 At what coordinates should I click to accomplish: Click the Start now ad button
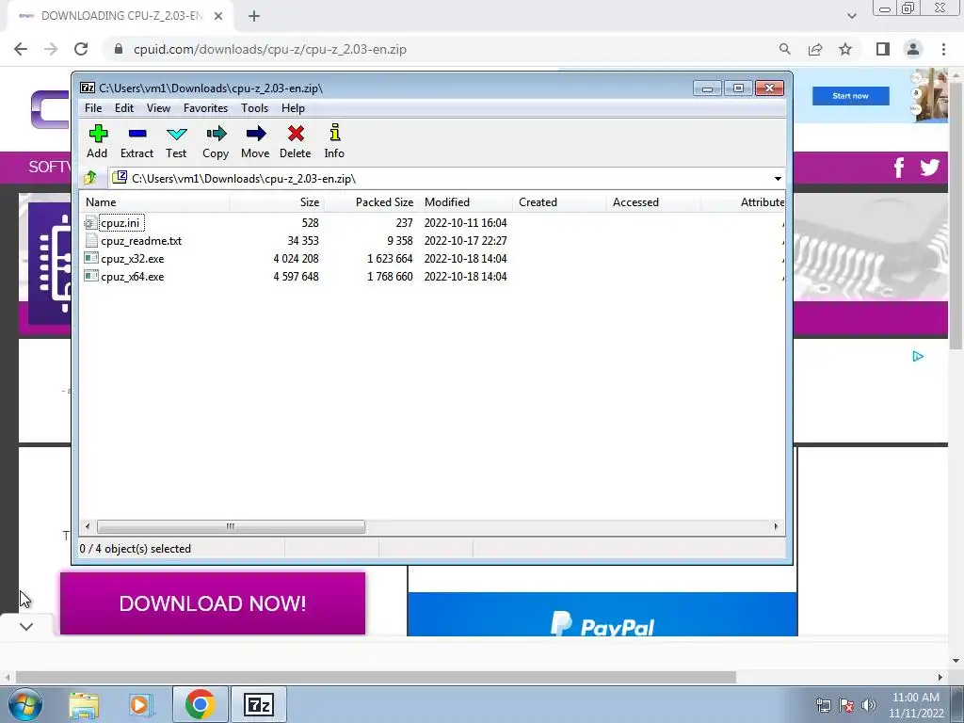coord(851,96)
